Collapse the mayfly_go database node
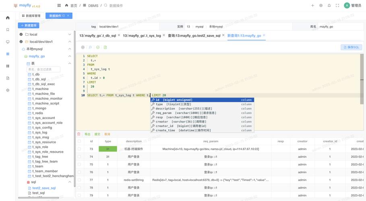Screen dimensions: 366x201 [70, 56]
